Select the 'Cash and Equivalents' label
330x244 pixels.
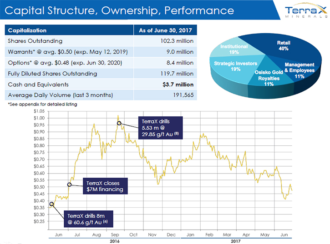click(38, 85)
